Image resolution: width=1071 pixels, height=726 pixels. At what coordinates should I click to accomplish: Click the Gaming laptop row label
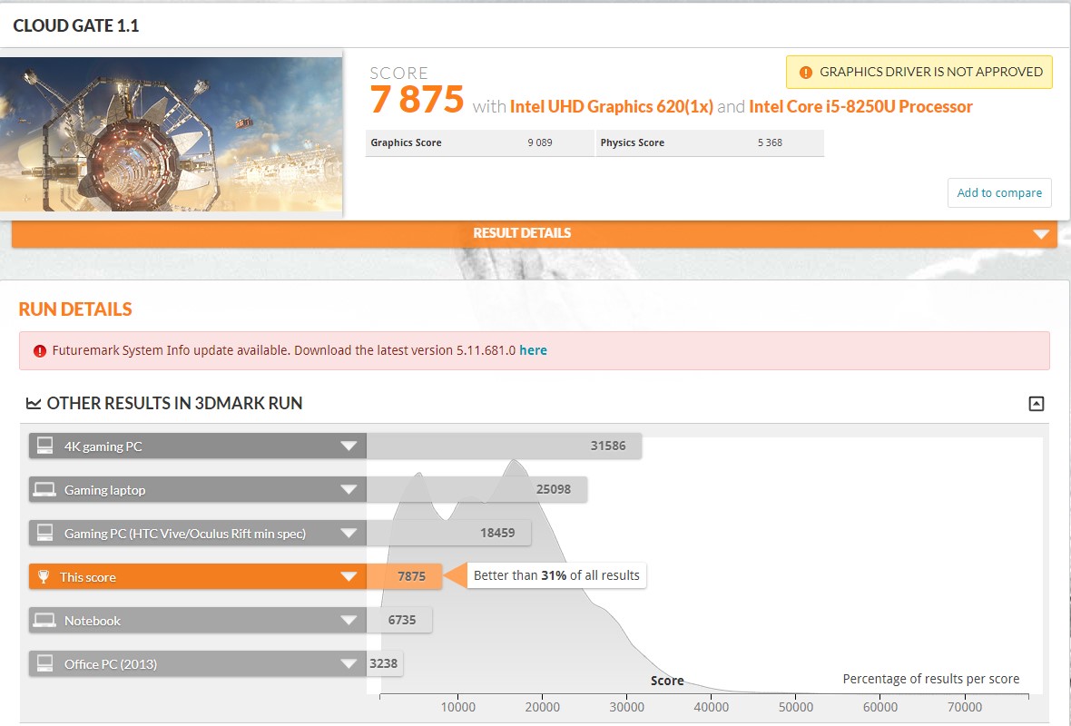click(x=104, y=490)
